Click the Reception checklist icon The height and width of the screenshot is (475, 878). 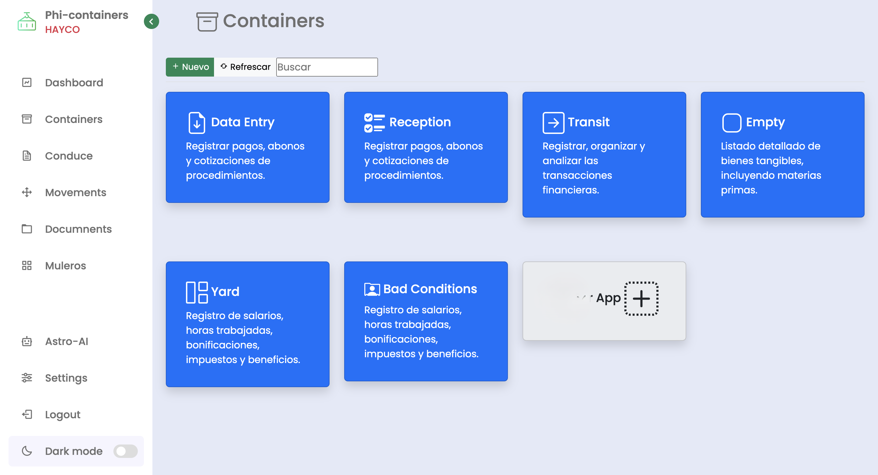374,122
